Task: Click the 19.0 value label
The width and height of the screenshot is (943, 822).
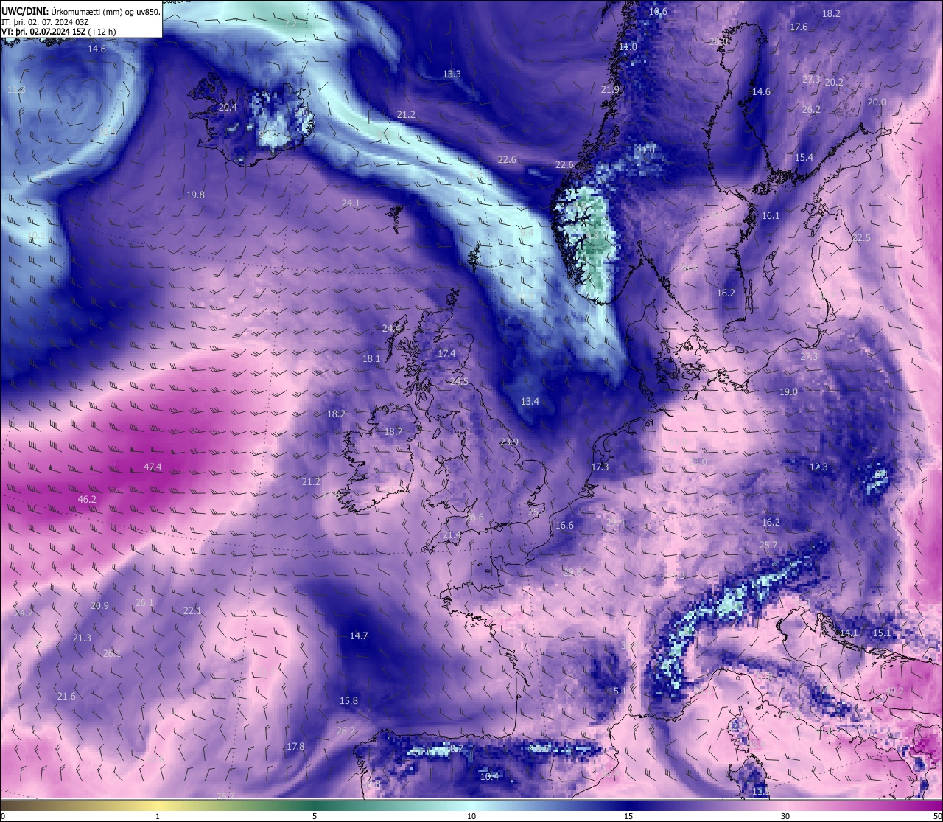Action: [x=788, y=392]
